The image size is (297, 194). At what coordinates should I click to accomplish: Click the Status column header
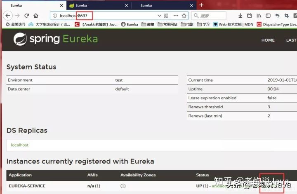(203, 175)
